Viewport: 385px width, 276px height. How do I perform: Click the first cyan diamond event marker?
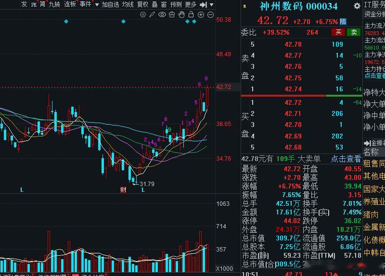66,22
